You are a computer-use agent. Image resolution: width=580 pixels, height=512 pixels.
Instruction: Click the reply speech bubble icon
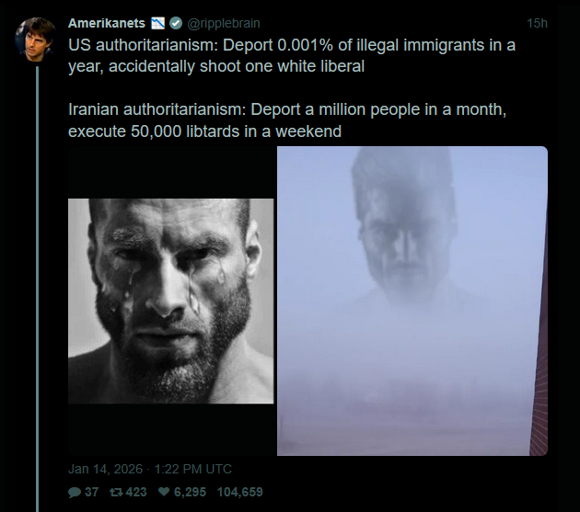[x=75, y=492]
